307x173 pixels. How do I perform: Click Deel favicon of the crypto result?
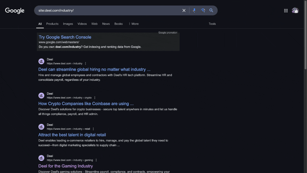click(x=41, y=96)
